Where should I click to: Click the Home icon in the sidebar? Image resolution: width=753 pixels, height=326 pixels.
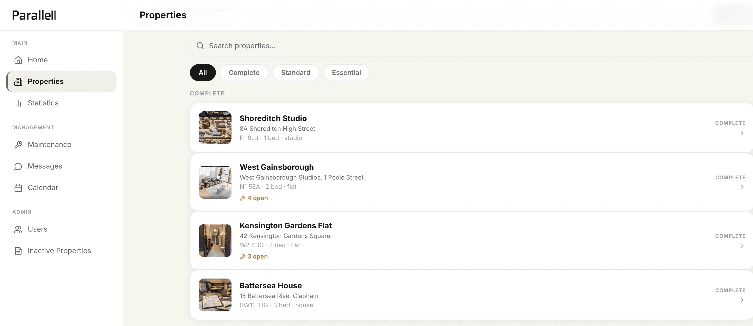pos(18,60)
